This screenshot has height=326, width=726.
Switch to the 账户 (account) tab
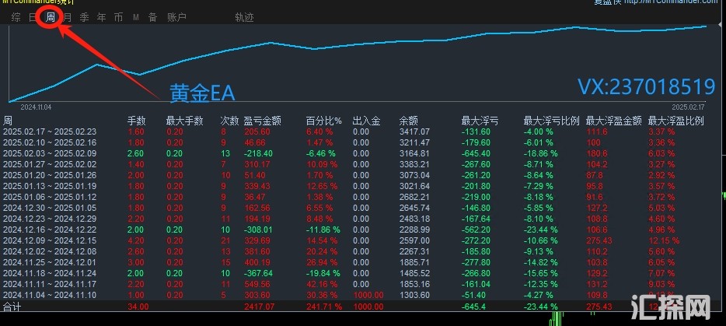pyautogui.click(x=176, y=16)
